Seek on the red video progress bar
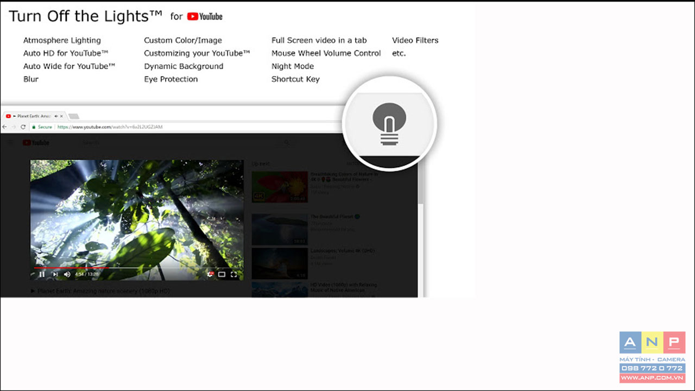The width and height of the screenshot is (695, 391). pyautogui.click(x=72, y=267)
